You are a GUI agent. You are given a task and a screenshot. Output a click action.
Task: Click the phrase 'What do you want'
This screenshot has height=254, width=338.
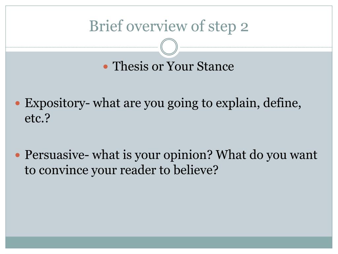(x=267, y=155)
